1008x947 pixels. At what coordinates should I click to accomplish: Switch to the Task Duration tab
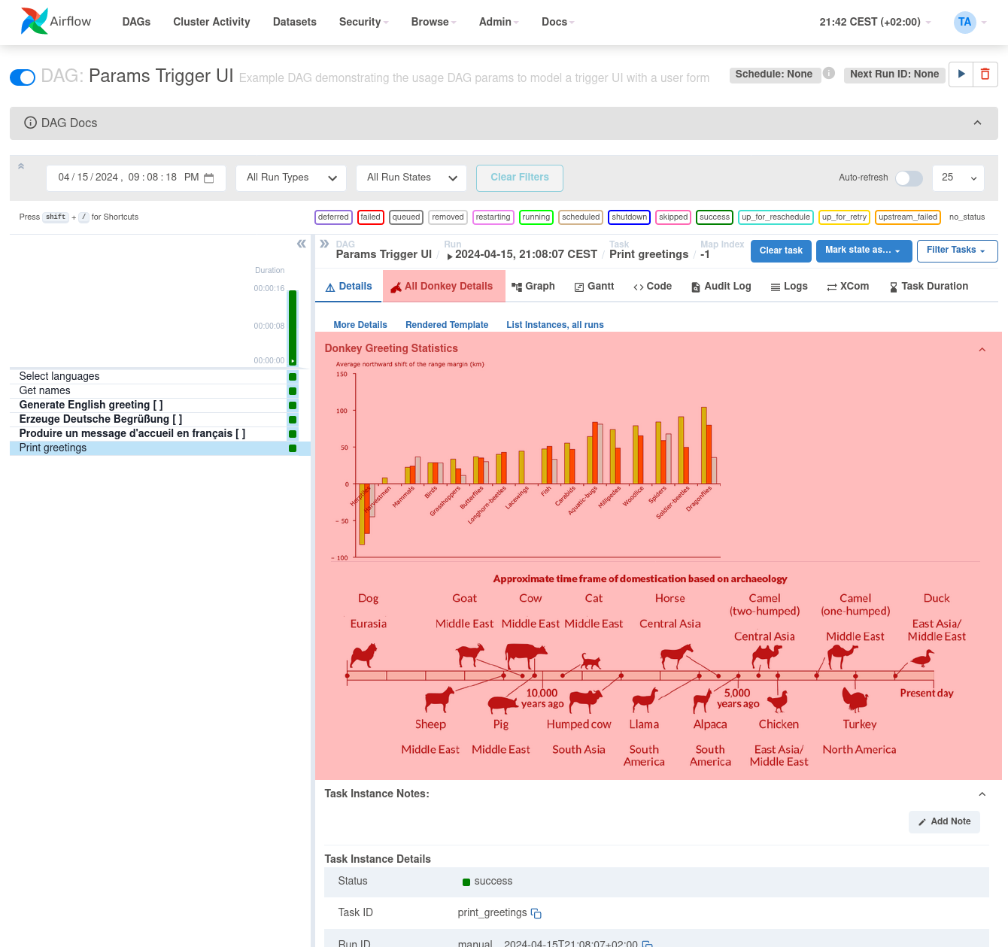(928, 287)
